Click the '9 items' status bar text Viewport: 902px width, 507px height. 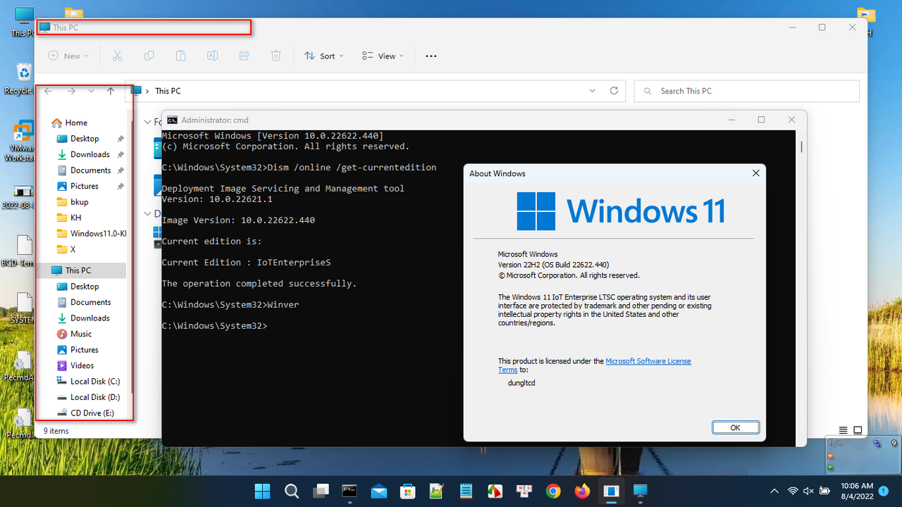click(56, 430)
